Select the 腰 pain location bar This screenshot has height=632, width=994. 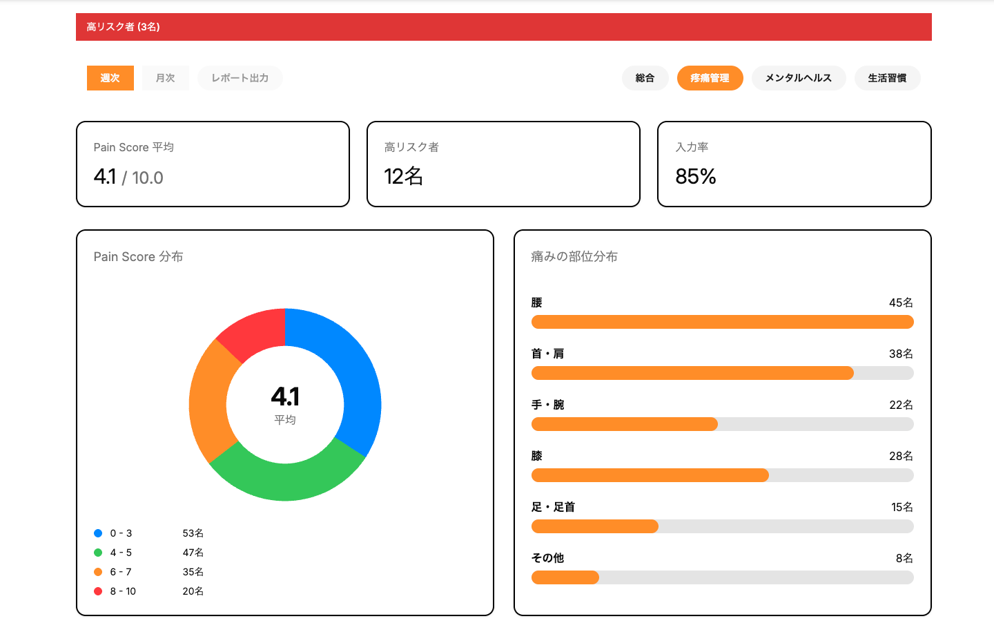click(x=722, y=322)
